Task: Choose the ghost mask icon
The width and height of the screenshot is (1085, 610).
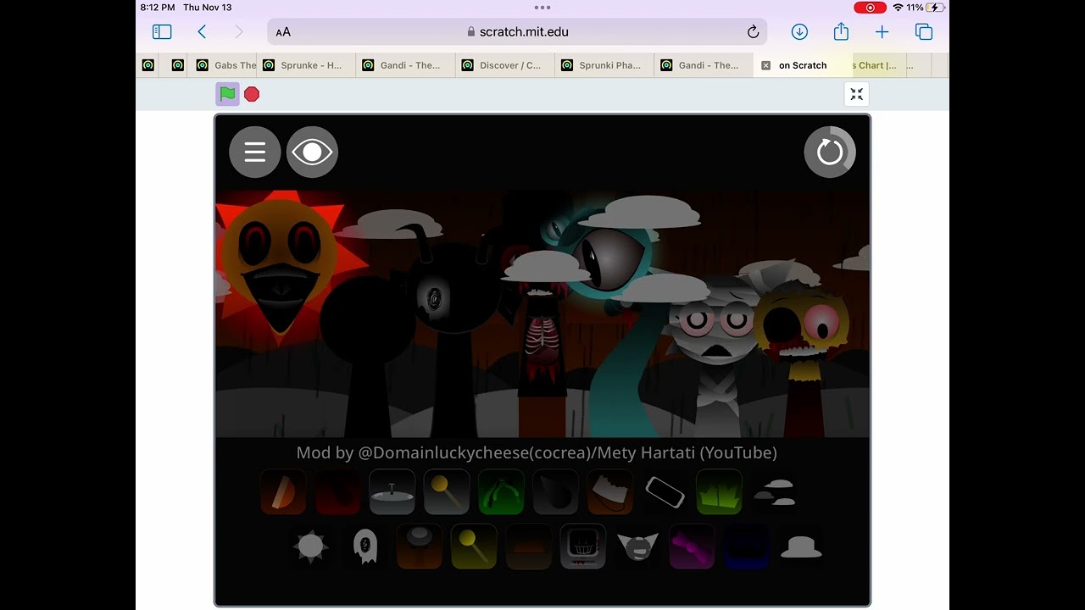Action: 365,546
